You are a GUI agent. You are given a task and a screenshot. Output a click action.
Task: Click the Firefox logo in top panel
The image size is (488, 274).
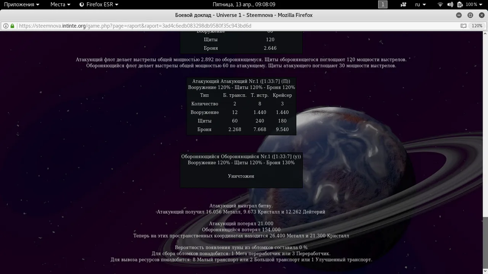[x=82, y=5]
